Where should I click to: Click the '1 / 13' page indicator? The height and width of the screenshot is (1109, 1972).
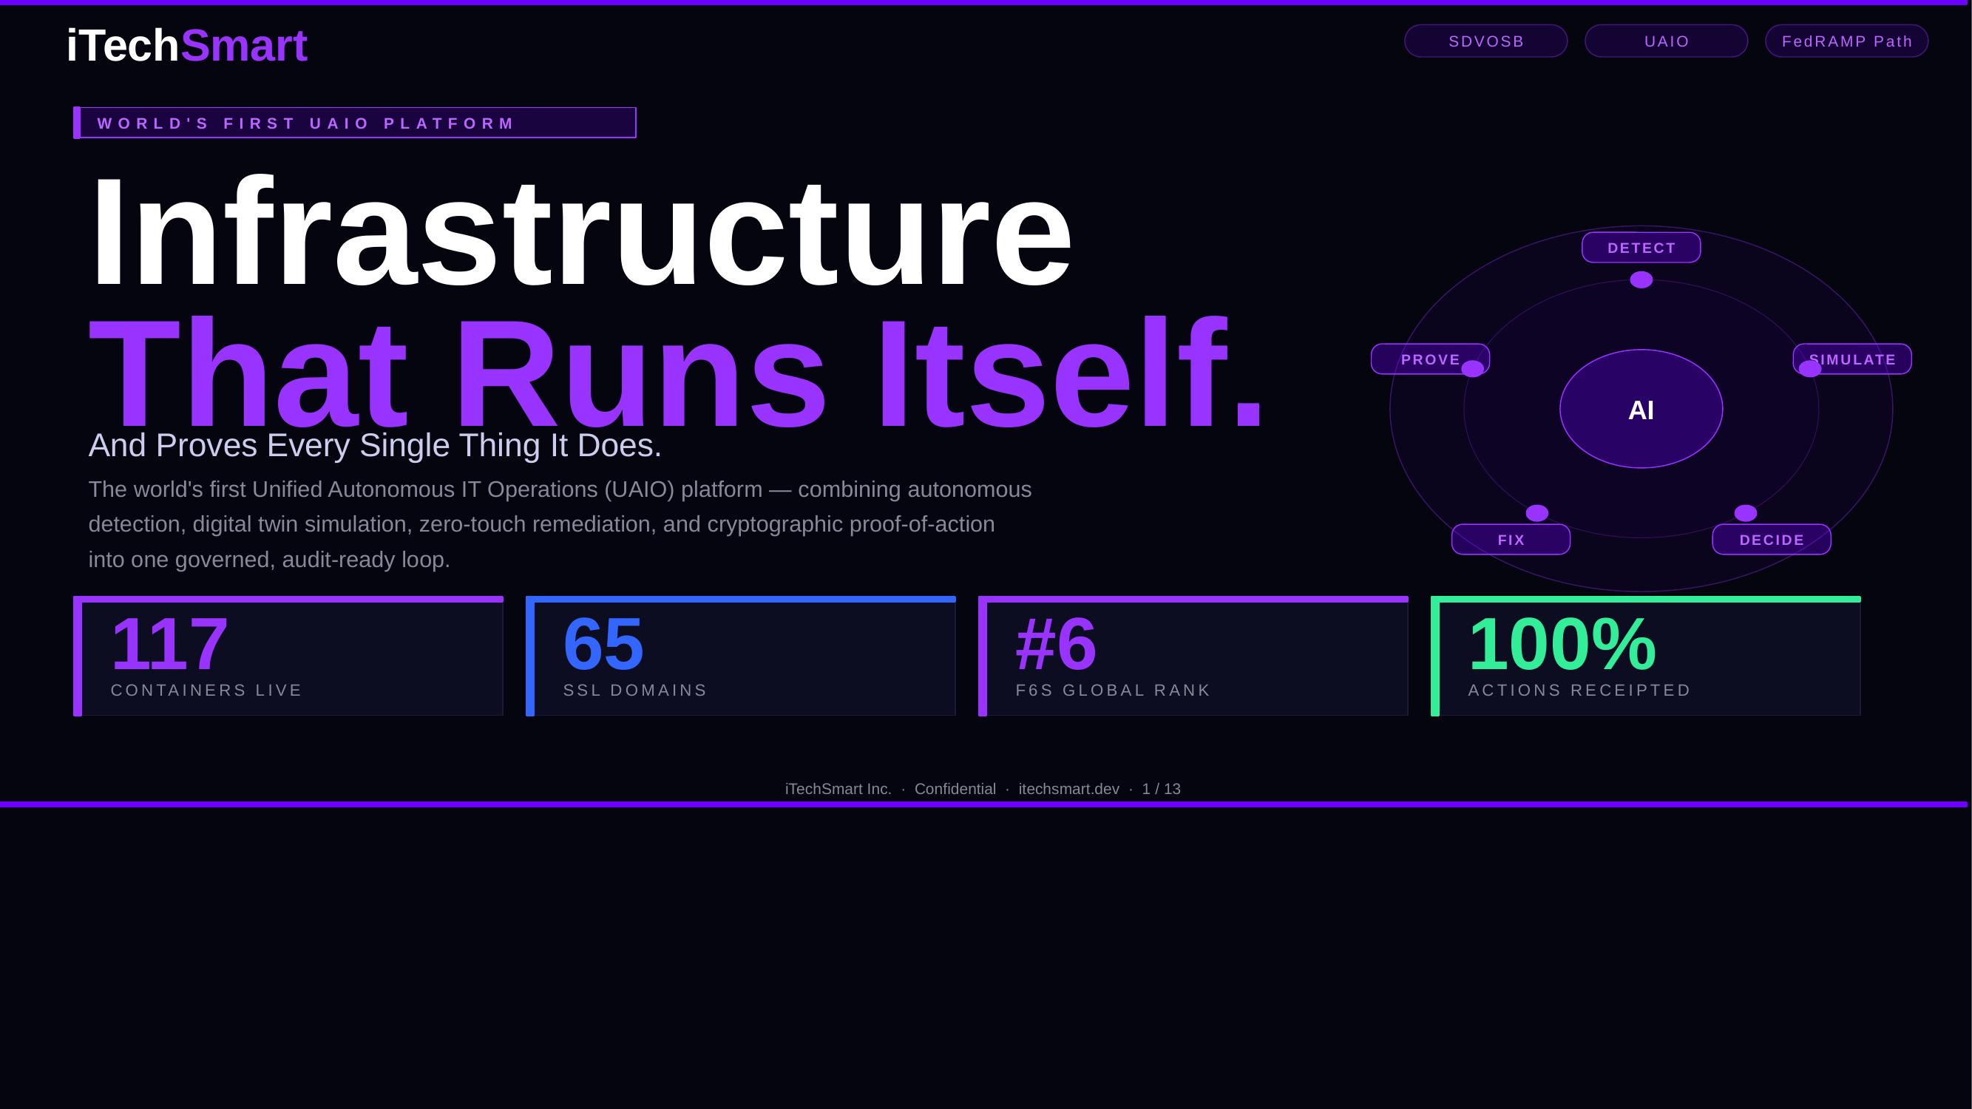pos(1162,789)
